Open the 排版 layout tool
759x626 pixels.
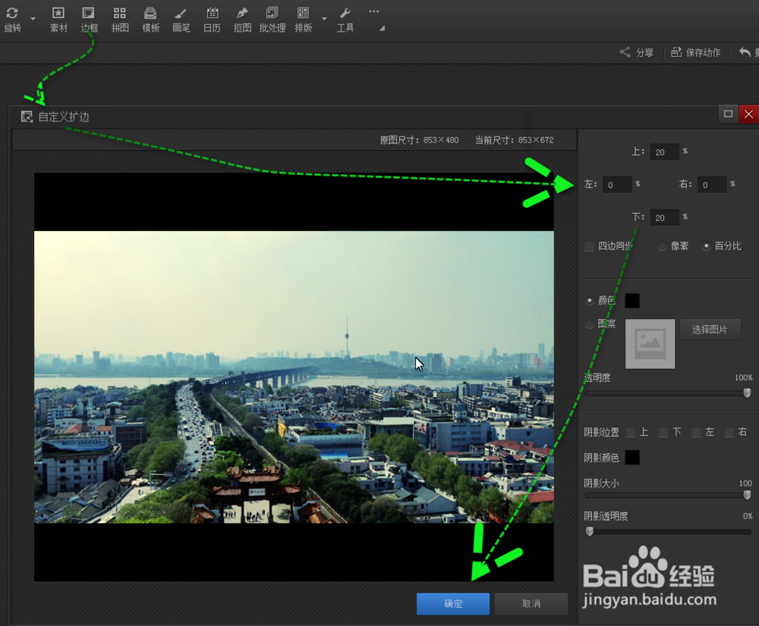pyautogui.click(x=303, y=20)
